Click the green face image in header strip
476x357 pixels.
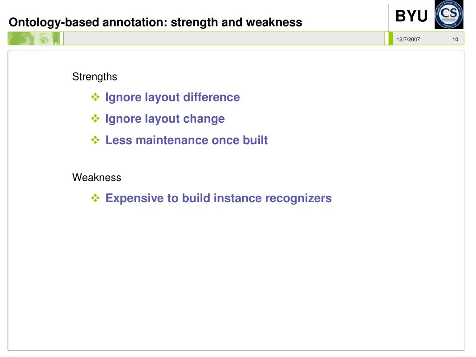[33, 39]
